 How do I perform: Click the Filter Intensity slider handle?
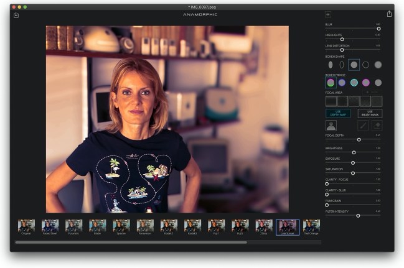coord(358,216)
